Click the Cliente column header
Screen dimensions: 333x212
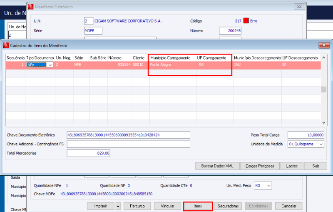click(x=141, y=58)
